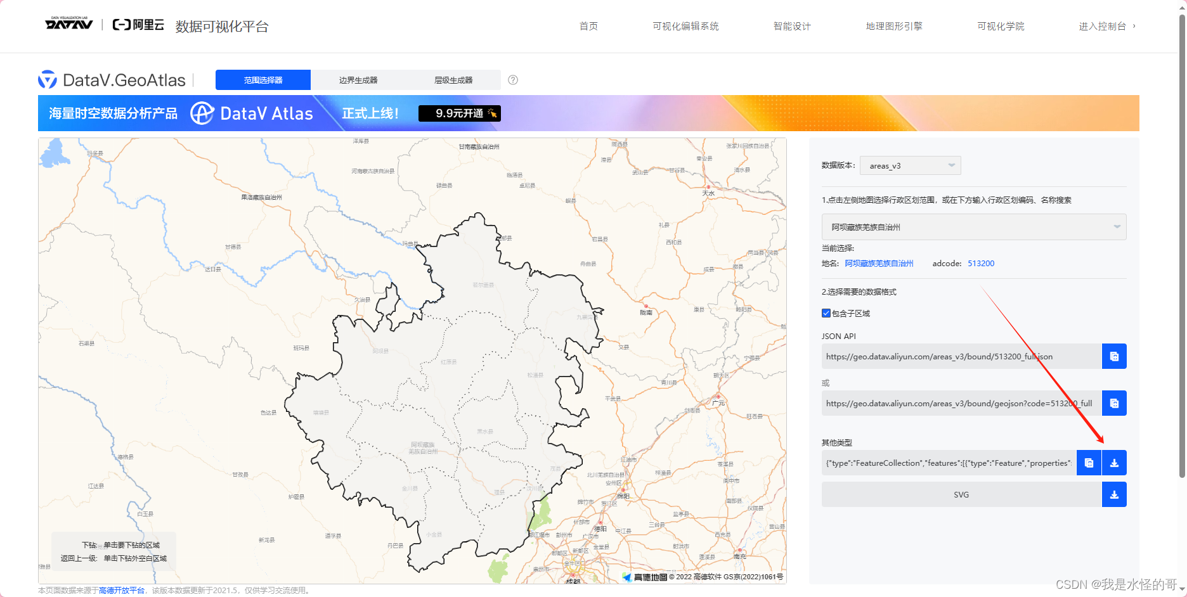Copy the 513200_full.json API URL

1114,356
